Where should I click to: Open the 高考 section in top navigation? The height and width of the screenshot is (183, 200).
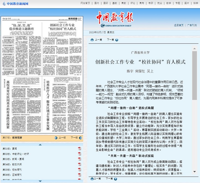pyautogui.click(x=141, y=3)
